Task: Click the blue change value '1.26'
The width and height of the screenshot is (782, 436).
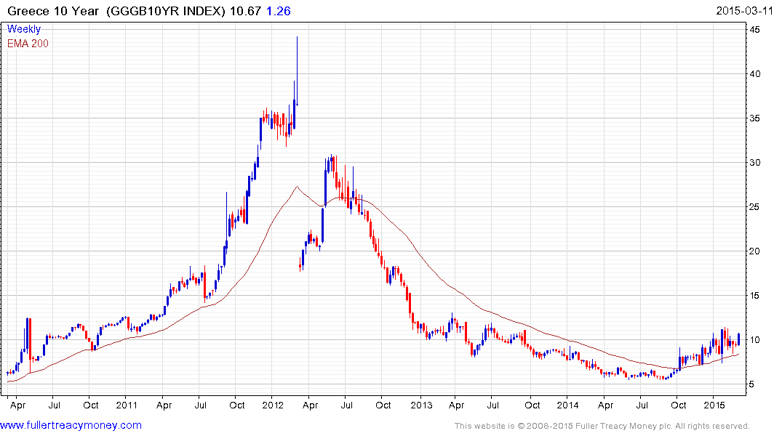Action: 279,11
